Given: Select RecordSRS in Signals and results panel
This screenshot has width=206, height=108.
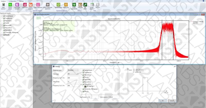Looking at the screenshot, I should 8,25.
